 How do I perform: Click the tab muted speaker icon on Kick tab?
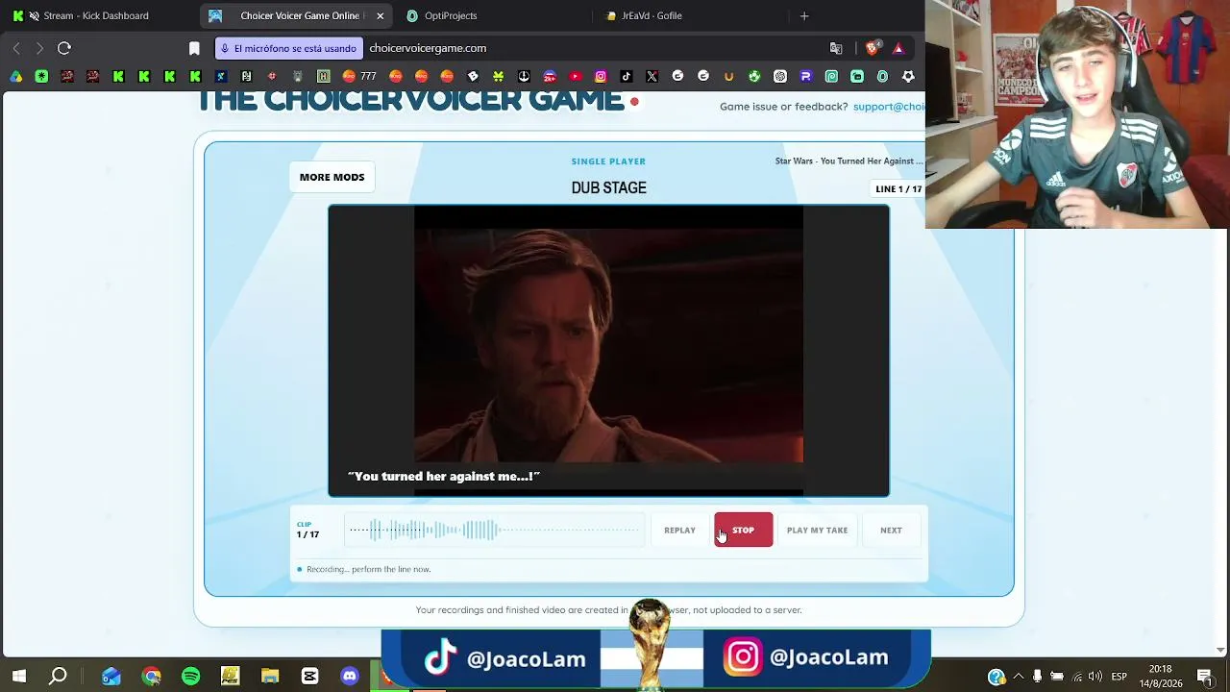click(x=35, y=15)
